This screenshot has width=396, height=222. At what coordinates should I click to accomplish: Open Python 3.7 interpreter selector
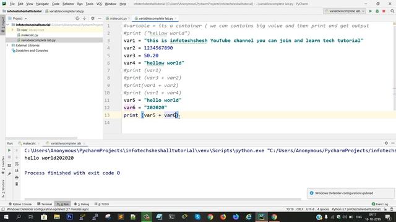356,209
